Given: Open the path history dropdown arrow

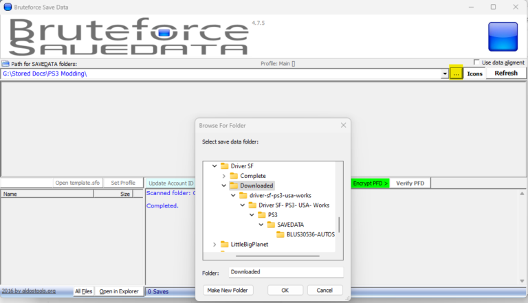Looking at the screenshot, I should [x=445, y=74].
